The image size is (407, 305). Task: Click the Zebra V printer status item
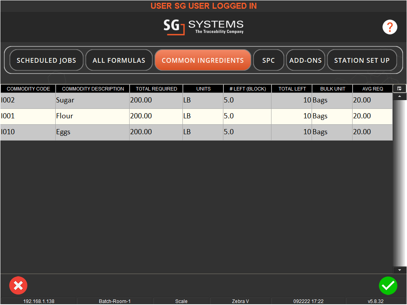(x=240, y=301)
